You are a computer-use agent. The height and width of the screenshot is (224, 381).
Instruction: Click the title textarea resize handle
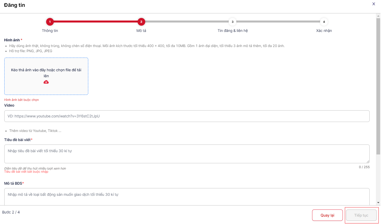point(368,162)
